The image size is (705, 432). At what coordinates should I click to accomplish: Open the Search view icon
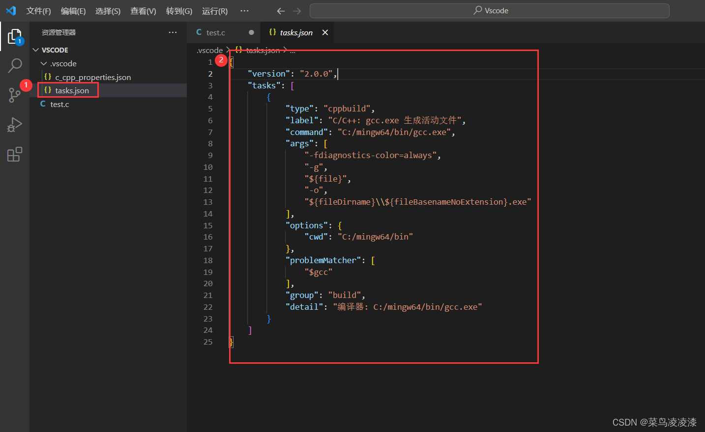coord(15,65)
